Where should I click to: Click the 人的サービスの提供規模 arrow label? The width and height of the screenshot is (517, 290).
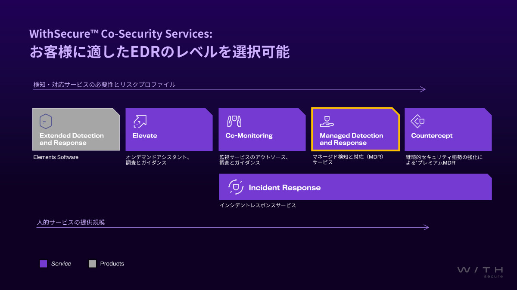(x=71, y=222)
